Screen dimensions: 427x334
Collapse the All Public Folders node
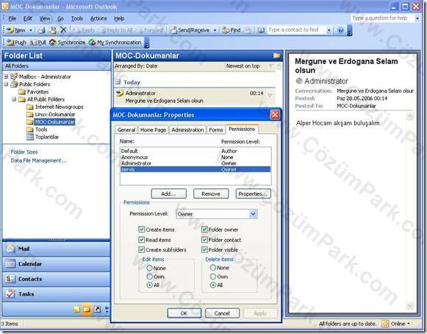click(14, 99)
